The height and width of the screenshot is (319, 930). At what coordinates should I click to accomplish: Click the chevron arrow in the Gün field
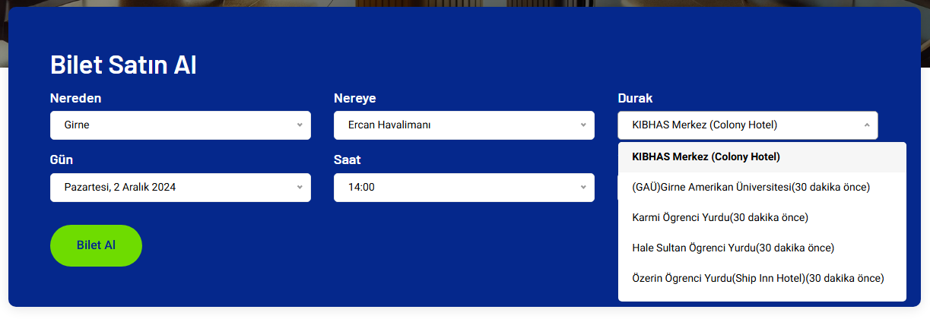pos(300,188)
